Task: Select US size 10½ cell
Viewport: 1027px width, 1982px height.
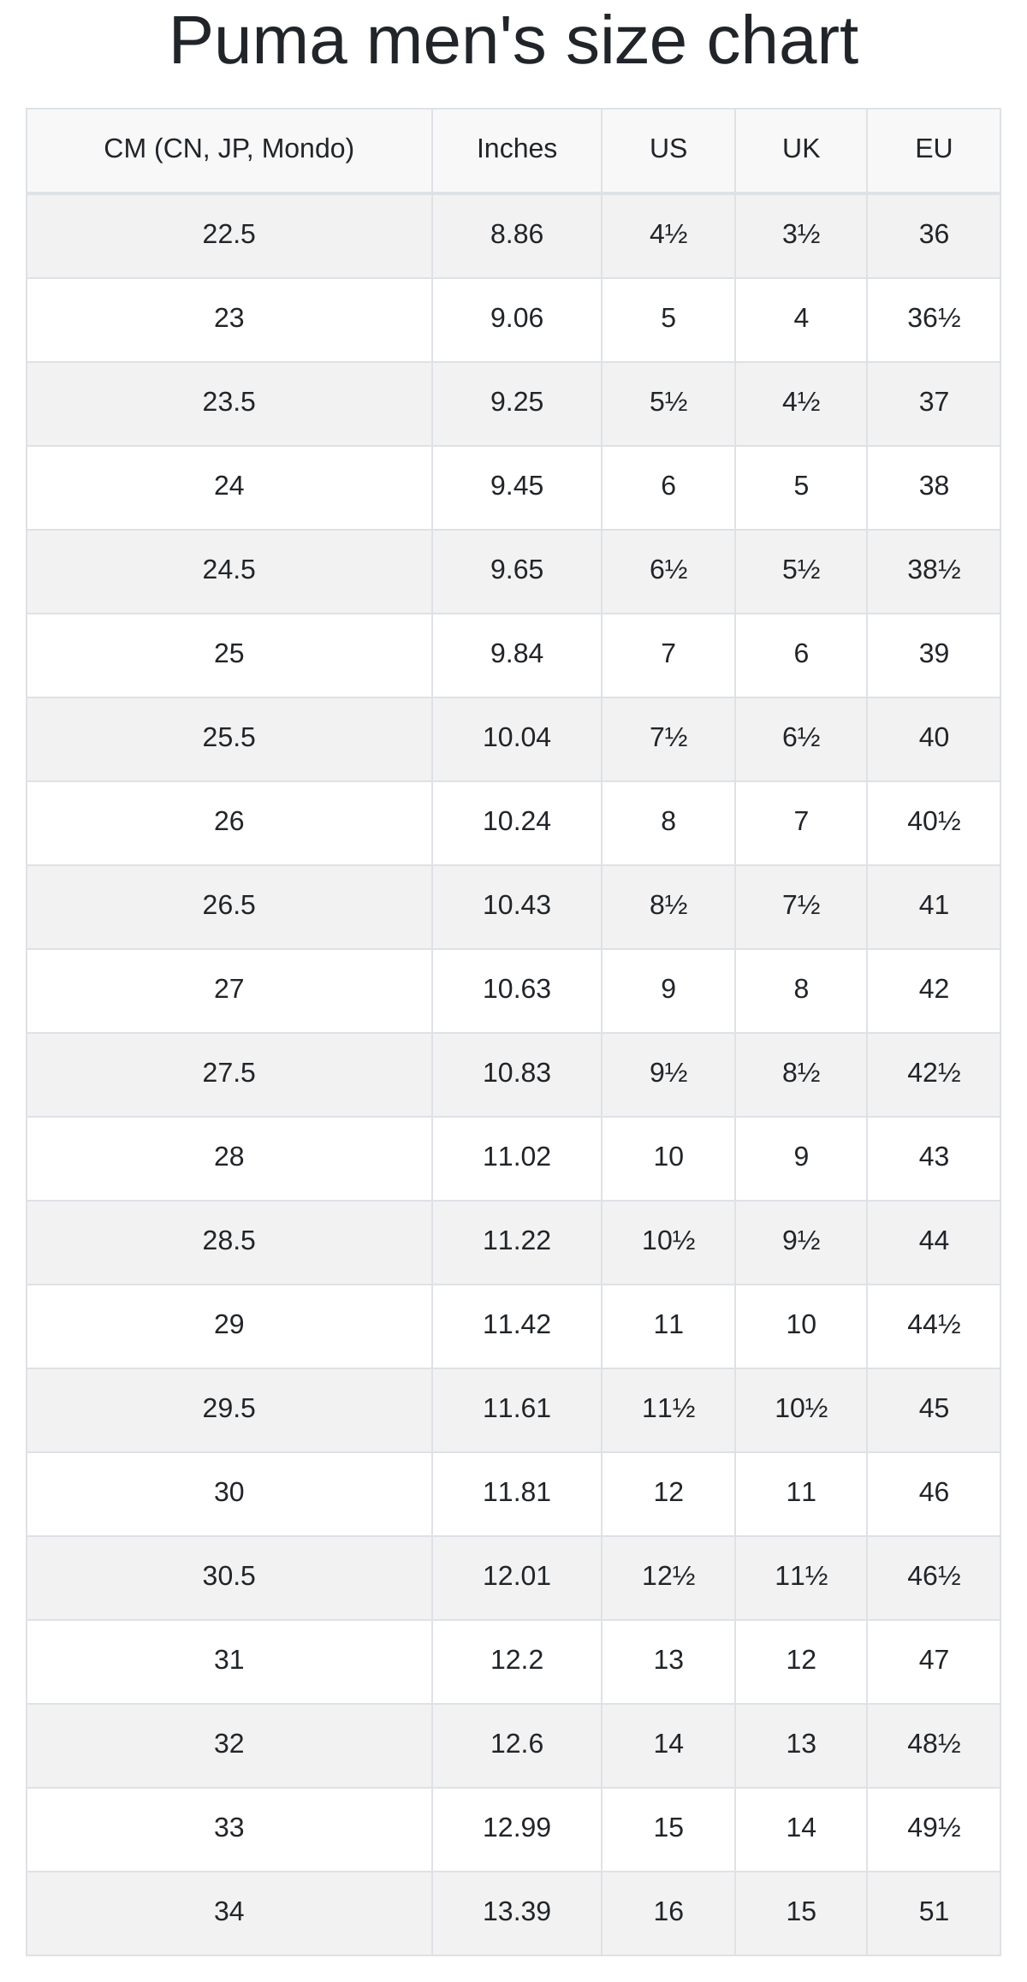Action: tap(668, 1242)
